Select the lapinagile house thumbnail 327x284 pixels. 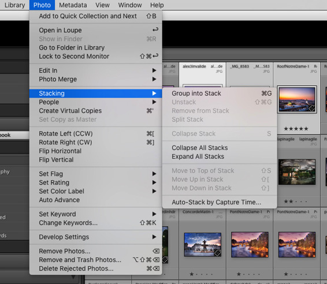pos(297,172)
